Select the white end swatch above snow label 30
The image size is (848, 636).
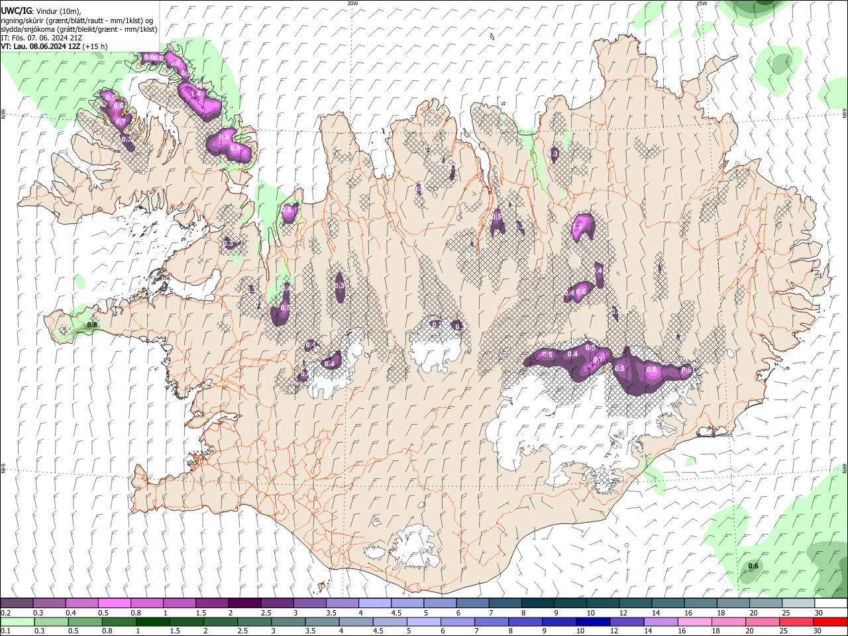(x=831, y=604)
